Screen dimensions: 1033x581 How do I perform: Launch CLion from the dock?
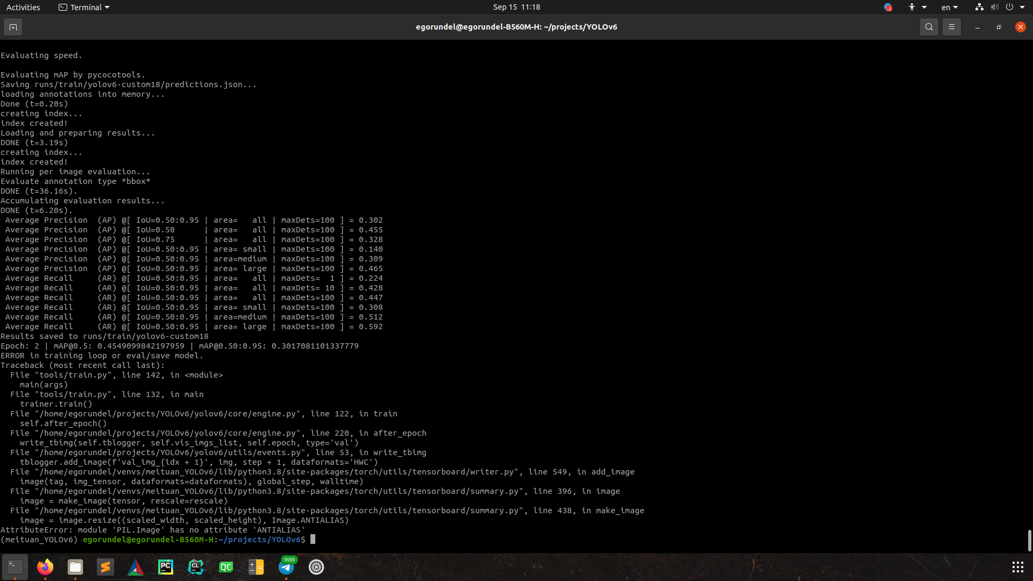pyautogui.click(x=195, y=567)
